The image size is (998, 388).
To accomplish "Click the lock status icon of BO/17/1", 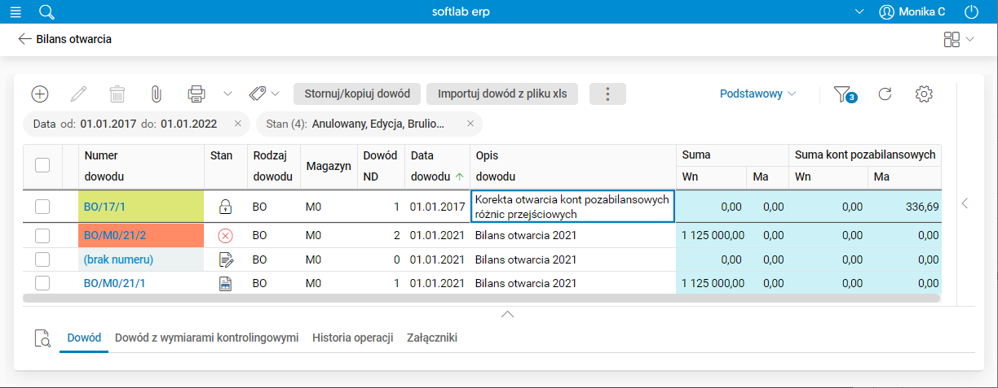I will 226,207.
